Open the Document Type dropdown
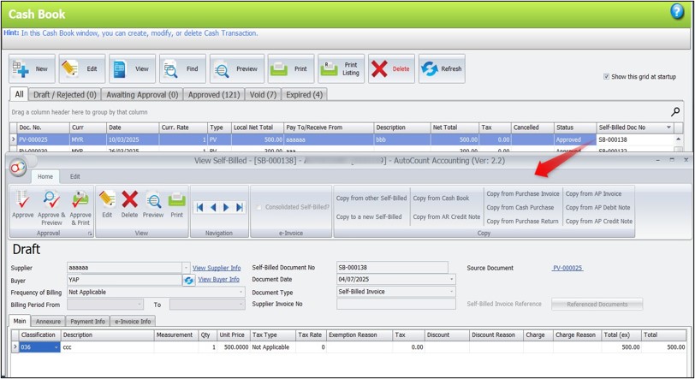Viewport: 695px width, 379px height. coord(452,292)
